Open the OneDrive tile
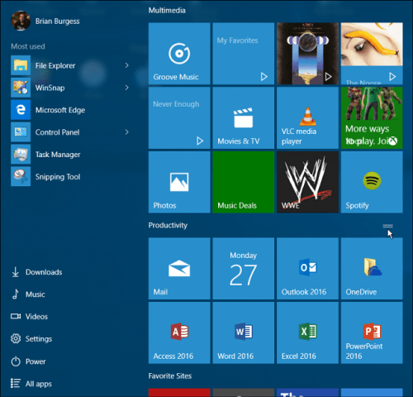413x397 pixels. click(x=372, y=269)
